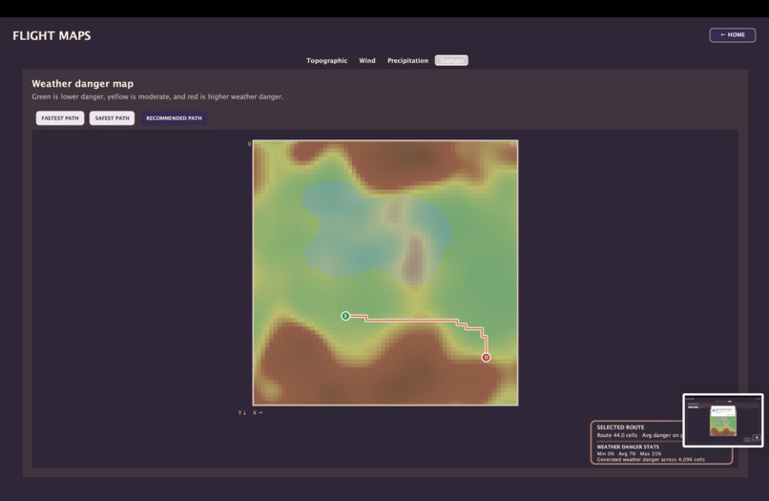Select the Precipitation tab
Screen dimensions: 769x501
(x=407, y=60)
